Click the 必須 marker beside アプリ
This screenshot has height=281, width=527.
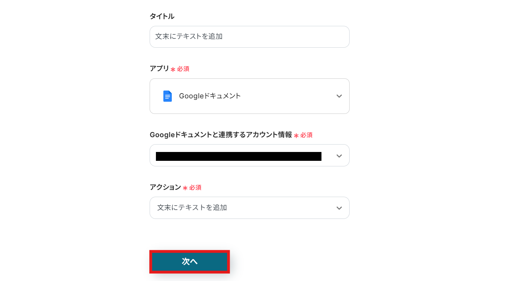pyautogui.click(x=183, y=69)
